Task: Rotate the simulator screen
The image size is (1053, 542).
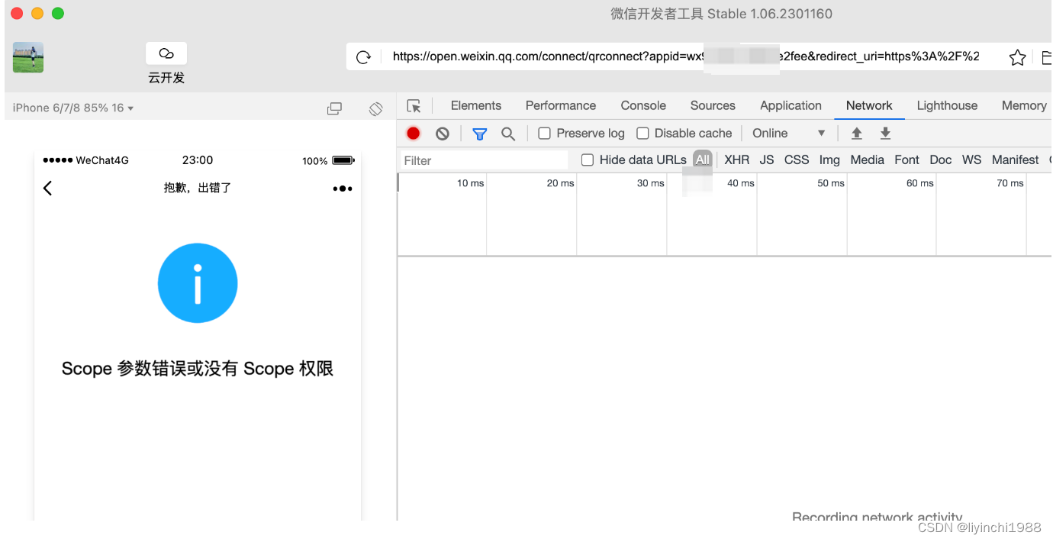Action: click(x=375, y=108)
